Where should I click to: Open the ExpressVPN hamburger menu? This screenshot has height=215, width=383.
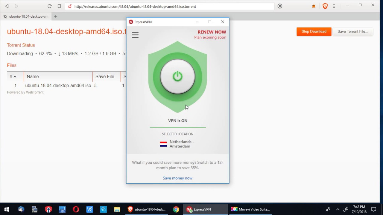coord(135,35)
